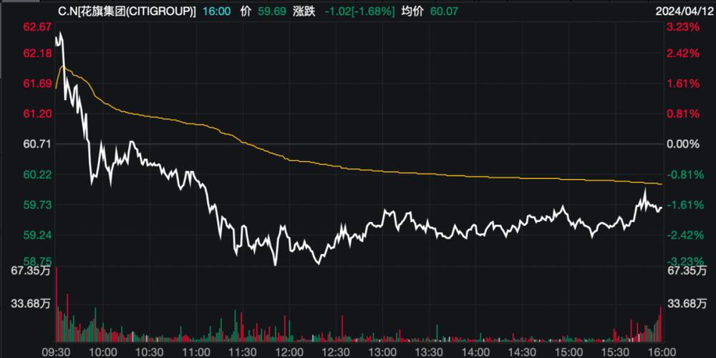The height and width of the screenshot is (358, 716).
Task: Click the 16:00 timestamp in the header
Action: [x=216, y=11]
